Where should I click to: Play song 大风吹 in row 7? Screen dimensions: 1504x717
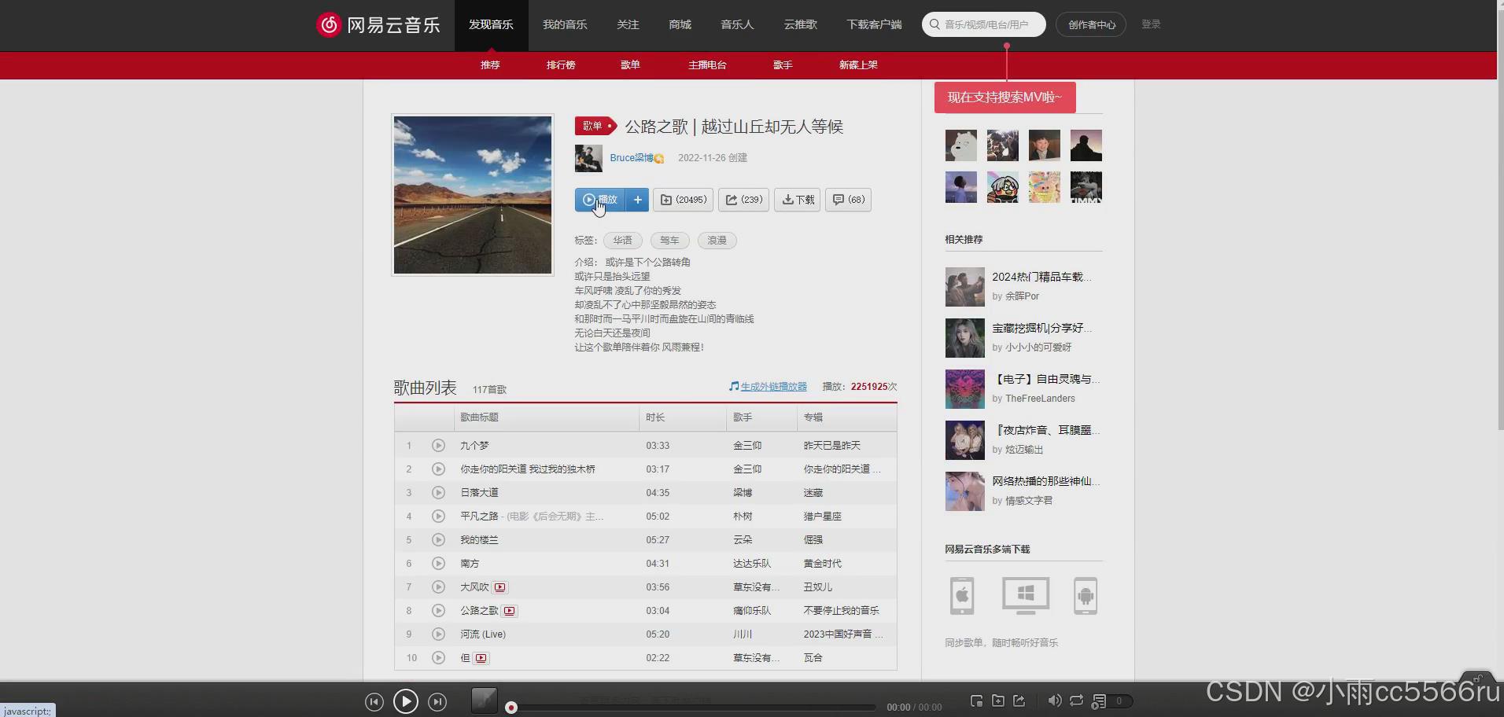pyautogui.click(x=438, y=587)
